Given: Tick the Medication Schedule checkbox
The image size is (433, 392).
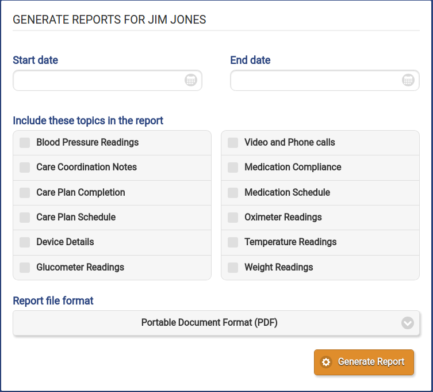Looking at the screenshot, I should click(x=233, y=193).
